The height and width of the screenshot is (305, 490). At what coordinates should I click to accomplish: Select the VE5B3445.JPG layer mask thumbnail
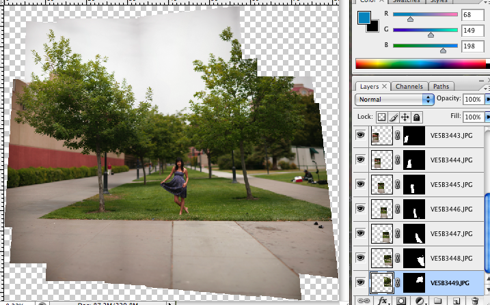pos(414,184)
